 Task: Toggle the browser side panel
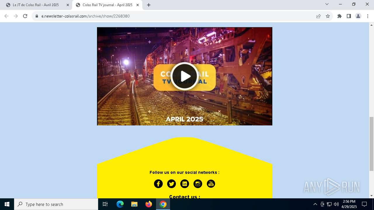[x=349, y=16]
